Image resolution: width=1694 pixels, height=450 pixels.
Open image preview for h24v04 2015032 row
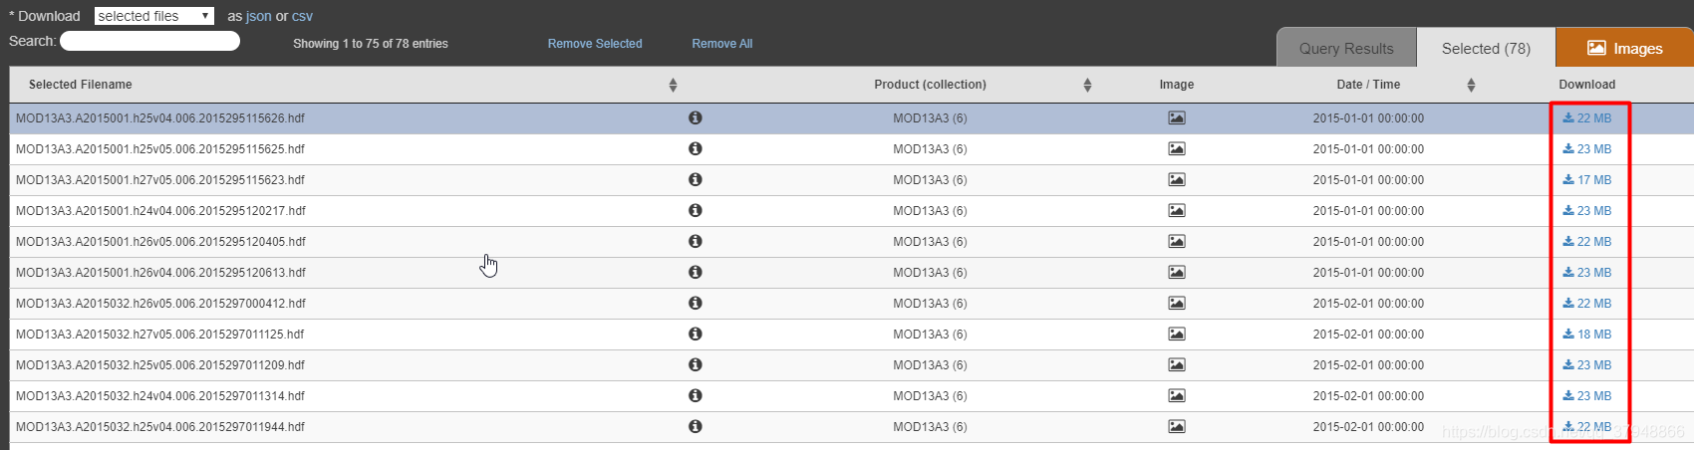[x=1177, y=395]
